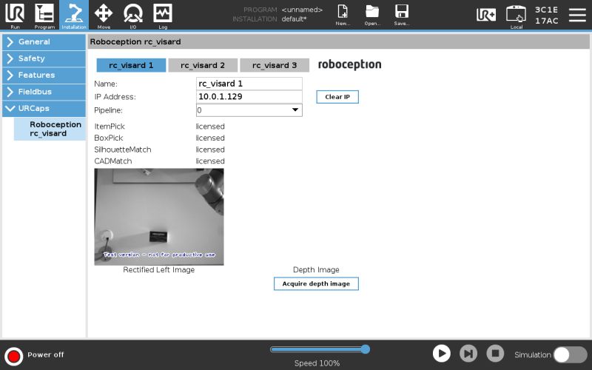
Task: Click the Clear IP button
Action: click(x=337, y=97)
